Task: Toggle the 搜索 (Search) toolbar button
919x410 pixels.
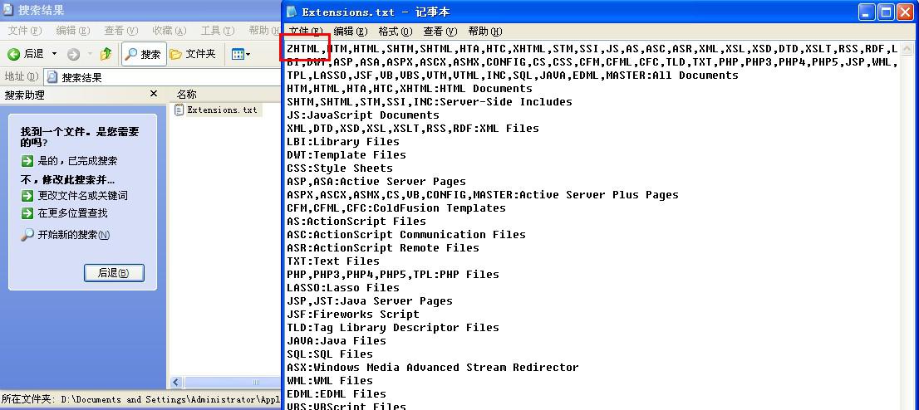Action: coord(142,54)
